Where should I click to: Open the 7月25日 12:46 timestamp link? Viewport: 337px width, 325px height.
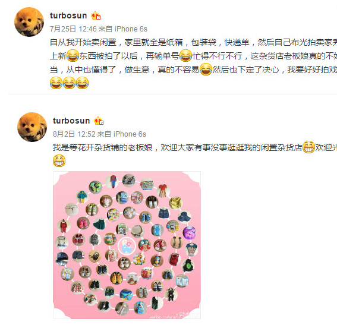73,29
